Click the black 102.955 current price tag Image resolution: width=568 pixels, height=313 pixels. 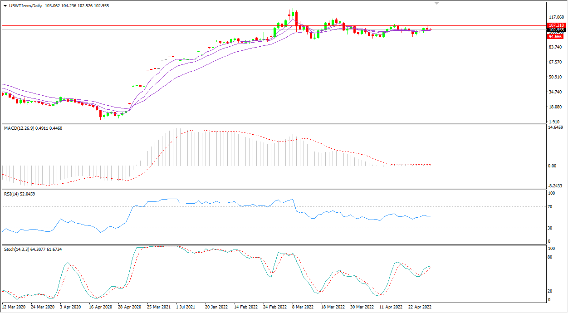(x=556, y=30)
